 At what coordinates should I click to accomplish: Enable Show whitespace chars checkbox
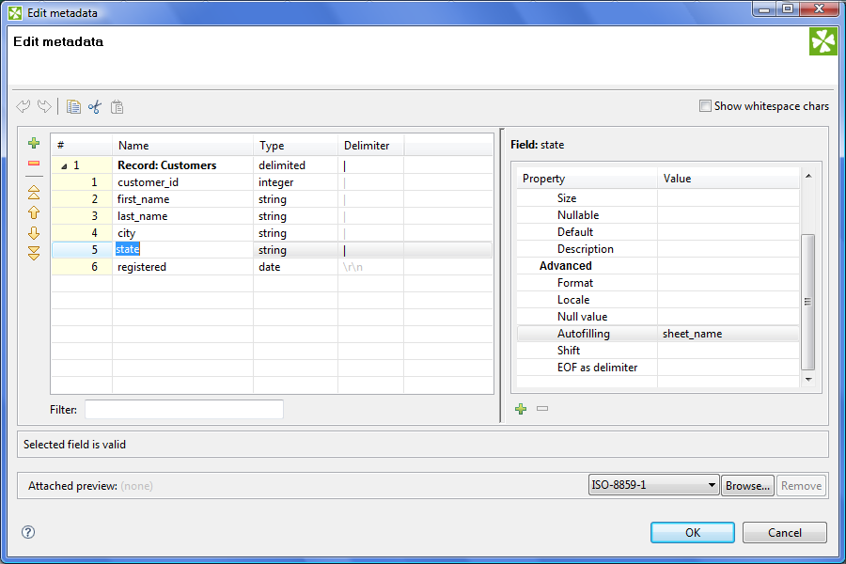[x=705, y=106]
